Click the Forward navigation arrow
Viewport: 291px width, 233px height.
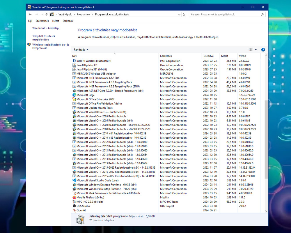tap(37, 14)
